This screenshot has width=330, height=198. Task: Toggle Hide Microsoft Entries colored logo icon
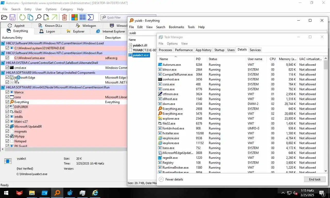[x=75, y=18]
